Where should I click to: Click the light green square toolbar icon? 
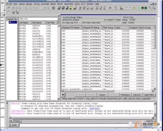[x=139, y=8]
